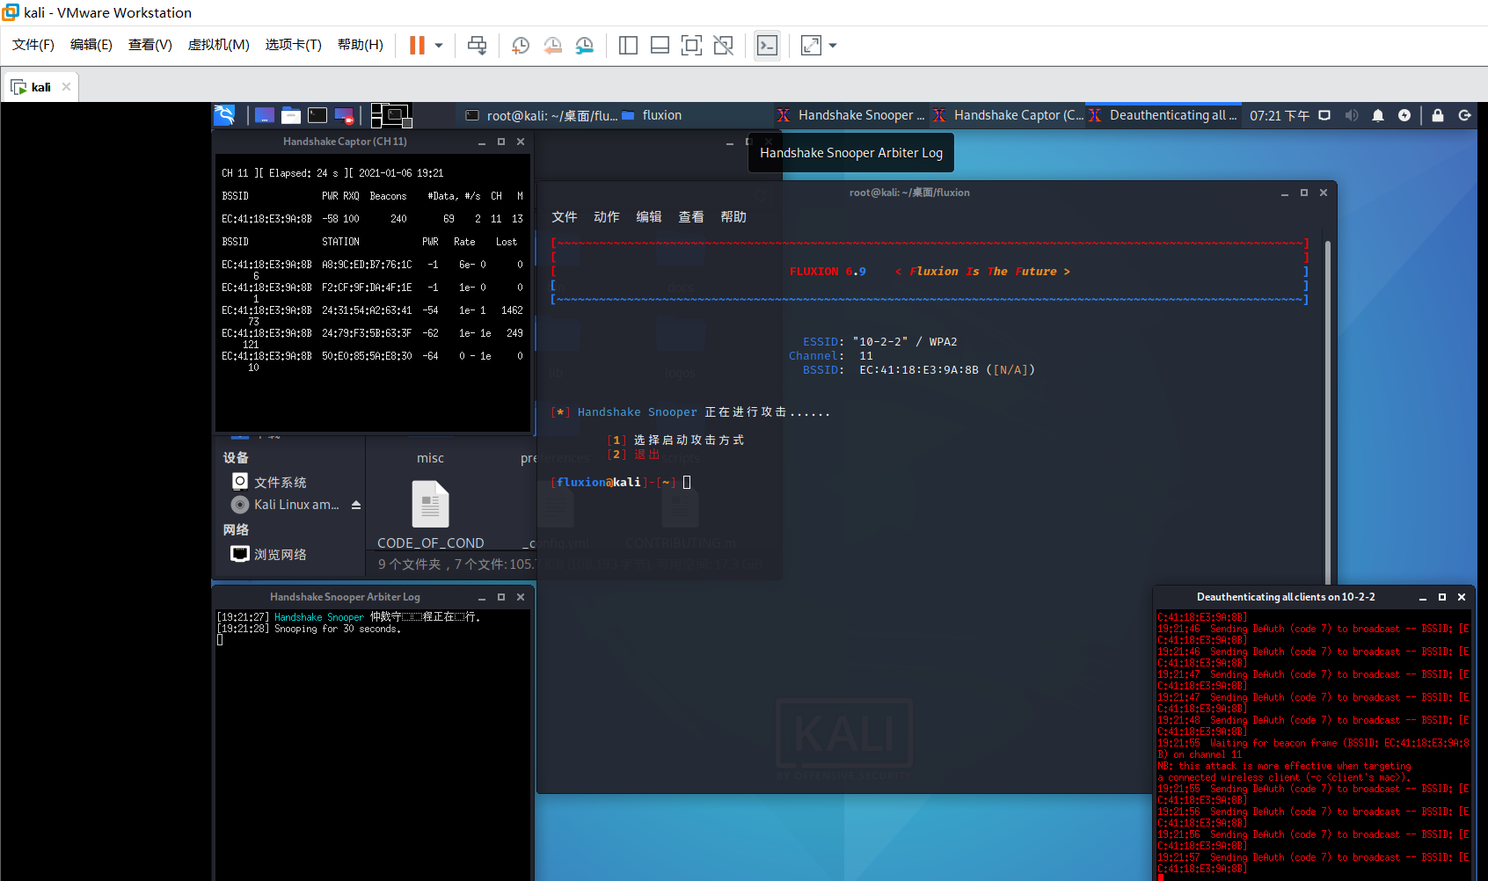Viewport: 1488px width, 881px height.
Task: Click the show desktop panel icon
Action: pos(264,115)
